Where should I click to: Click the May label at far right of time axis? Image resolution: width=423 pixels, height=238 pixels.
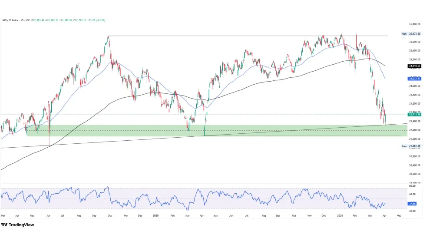coord(400,215)
